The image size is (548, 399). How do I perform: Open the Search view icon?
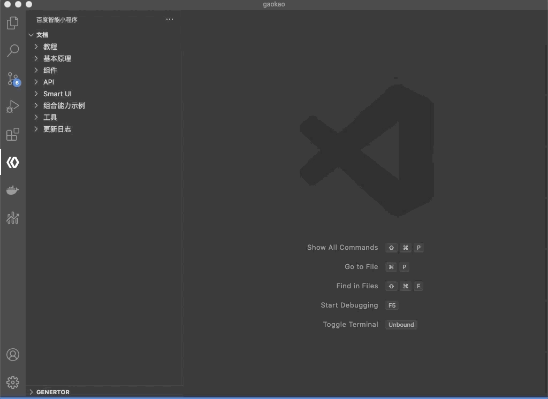13,51
